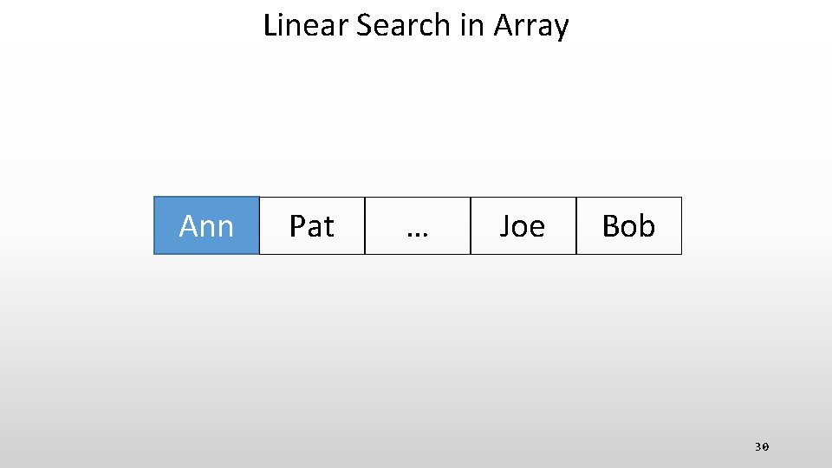This screenshot has width=832, height=468.
Task: Click the word Search in title
Action: tap(403, 25)
